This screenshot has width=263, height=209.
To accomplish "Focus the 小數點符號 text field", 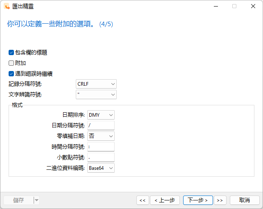I will 101,157.
